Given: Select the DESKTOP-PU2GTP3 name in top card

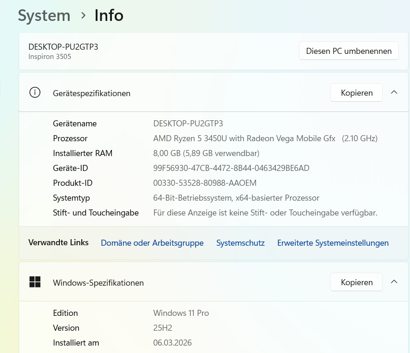Looking at the screenshot, I should 63,47.
